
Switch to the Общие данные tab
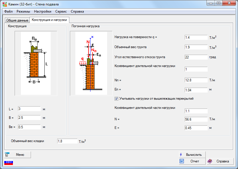click(17, 20)
